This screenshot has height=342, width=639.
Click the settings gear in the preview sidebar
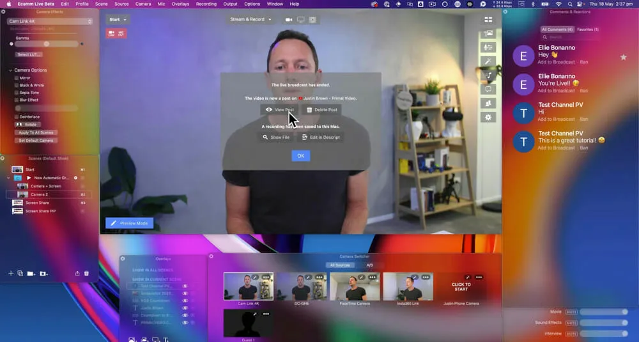tap(489, 117)
